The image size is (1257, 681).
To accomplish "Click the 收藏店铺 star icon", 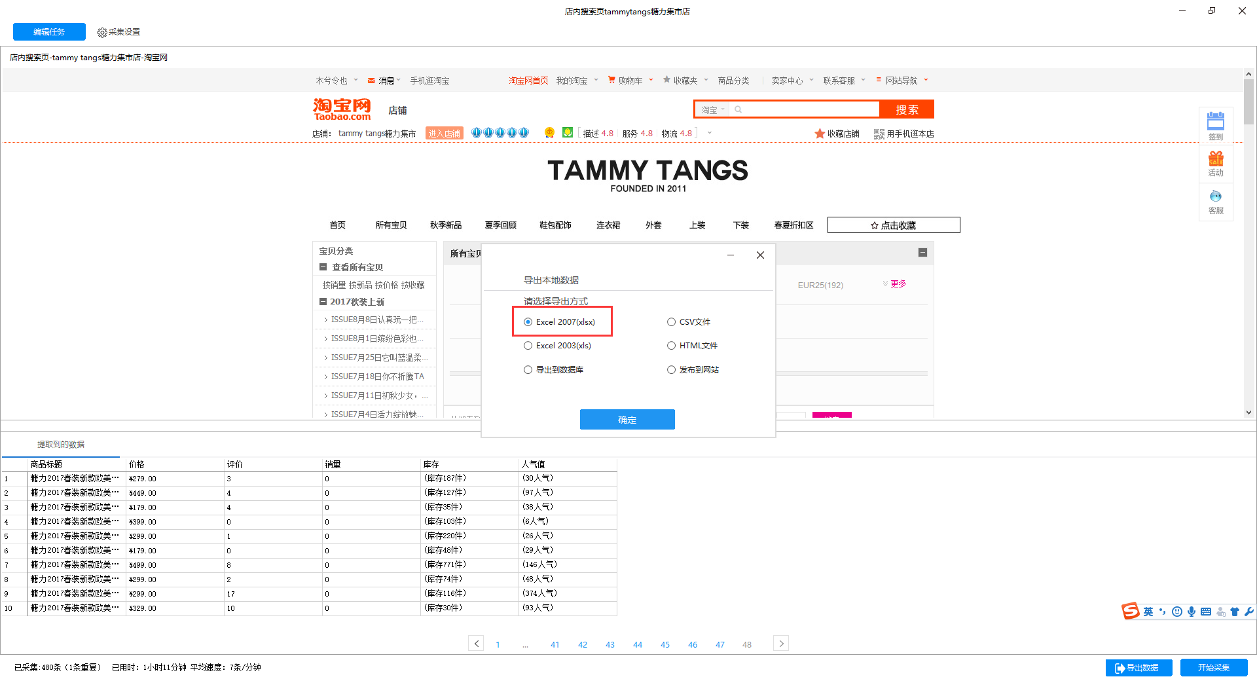I will pyautogui.click(x=820, y=134).
